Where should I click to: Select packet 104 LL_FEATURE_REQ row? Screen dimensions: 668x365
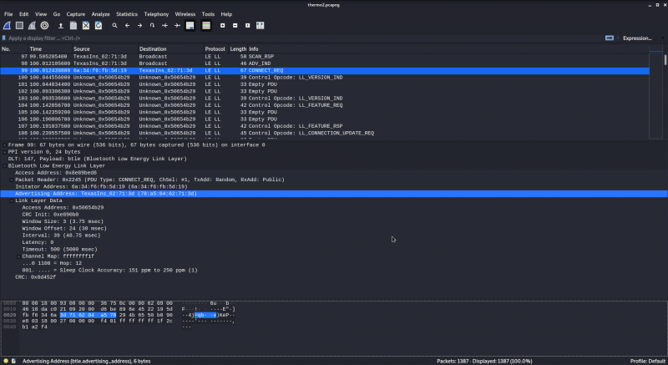325,105
